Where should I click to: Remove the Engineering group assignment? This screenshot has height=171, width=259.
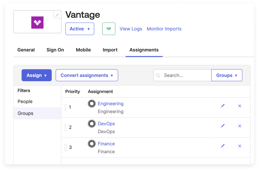point(240,106)
